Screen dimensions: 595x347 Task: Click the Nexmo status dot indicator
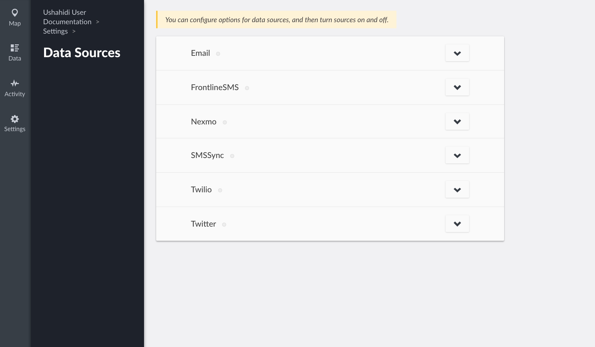pos(225,122)
